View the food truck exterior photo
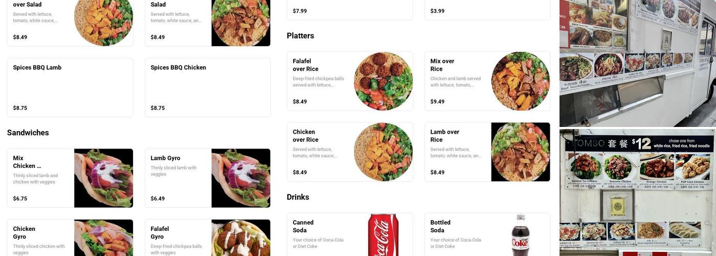Screen dimensions: 716x256 [638, 63]
